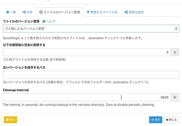Screen dimensions: 182x126
Task: Click the days field showing 0
Action: pyautogui.click(x=87, y=52)
